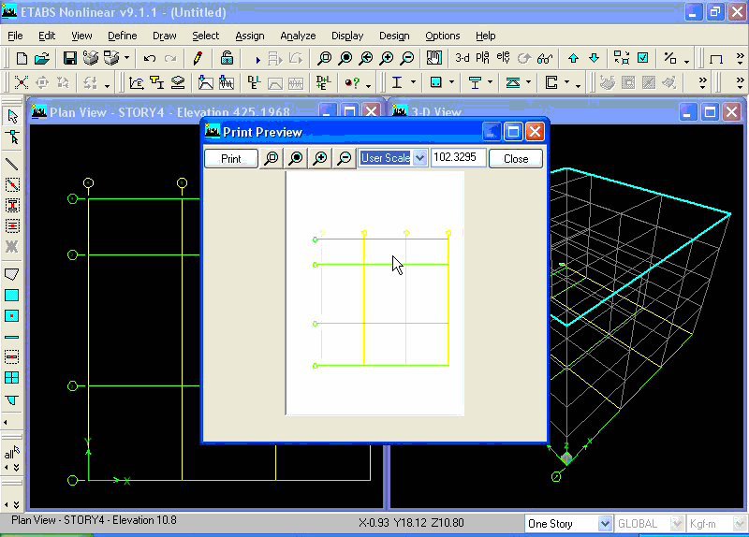
Task: Select the Pan hand tool
Action: (x=433, y=58)
